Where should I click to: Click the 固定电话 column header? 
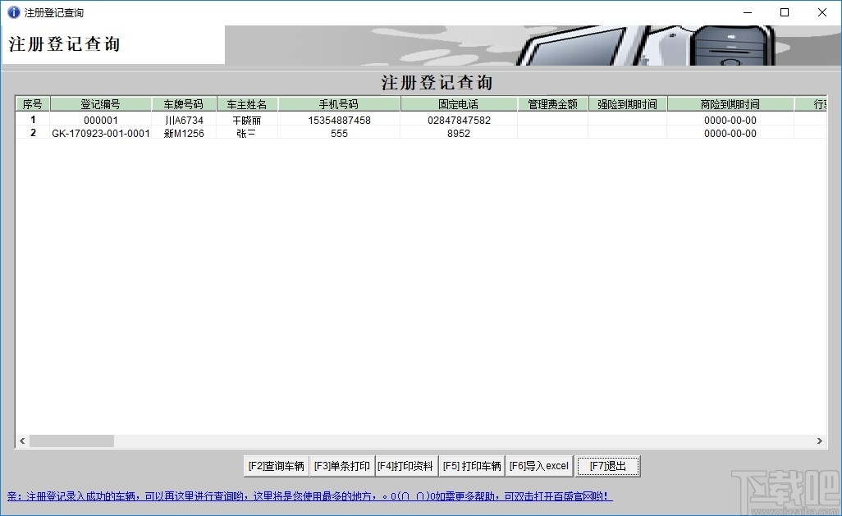(459, 103)
